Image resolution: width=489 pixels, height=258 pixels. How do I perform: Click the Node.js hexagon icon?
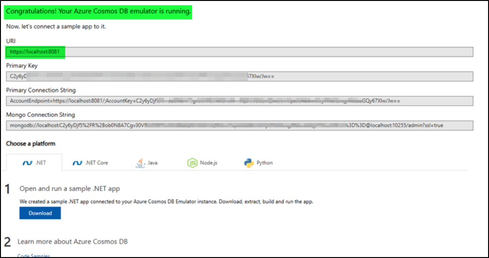[x=192, y=163]
